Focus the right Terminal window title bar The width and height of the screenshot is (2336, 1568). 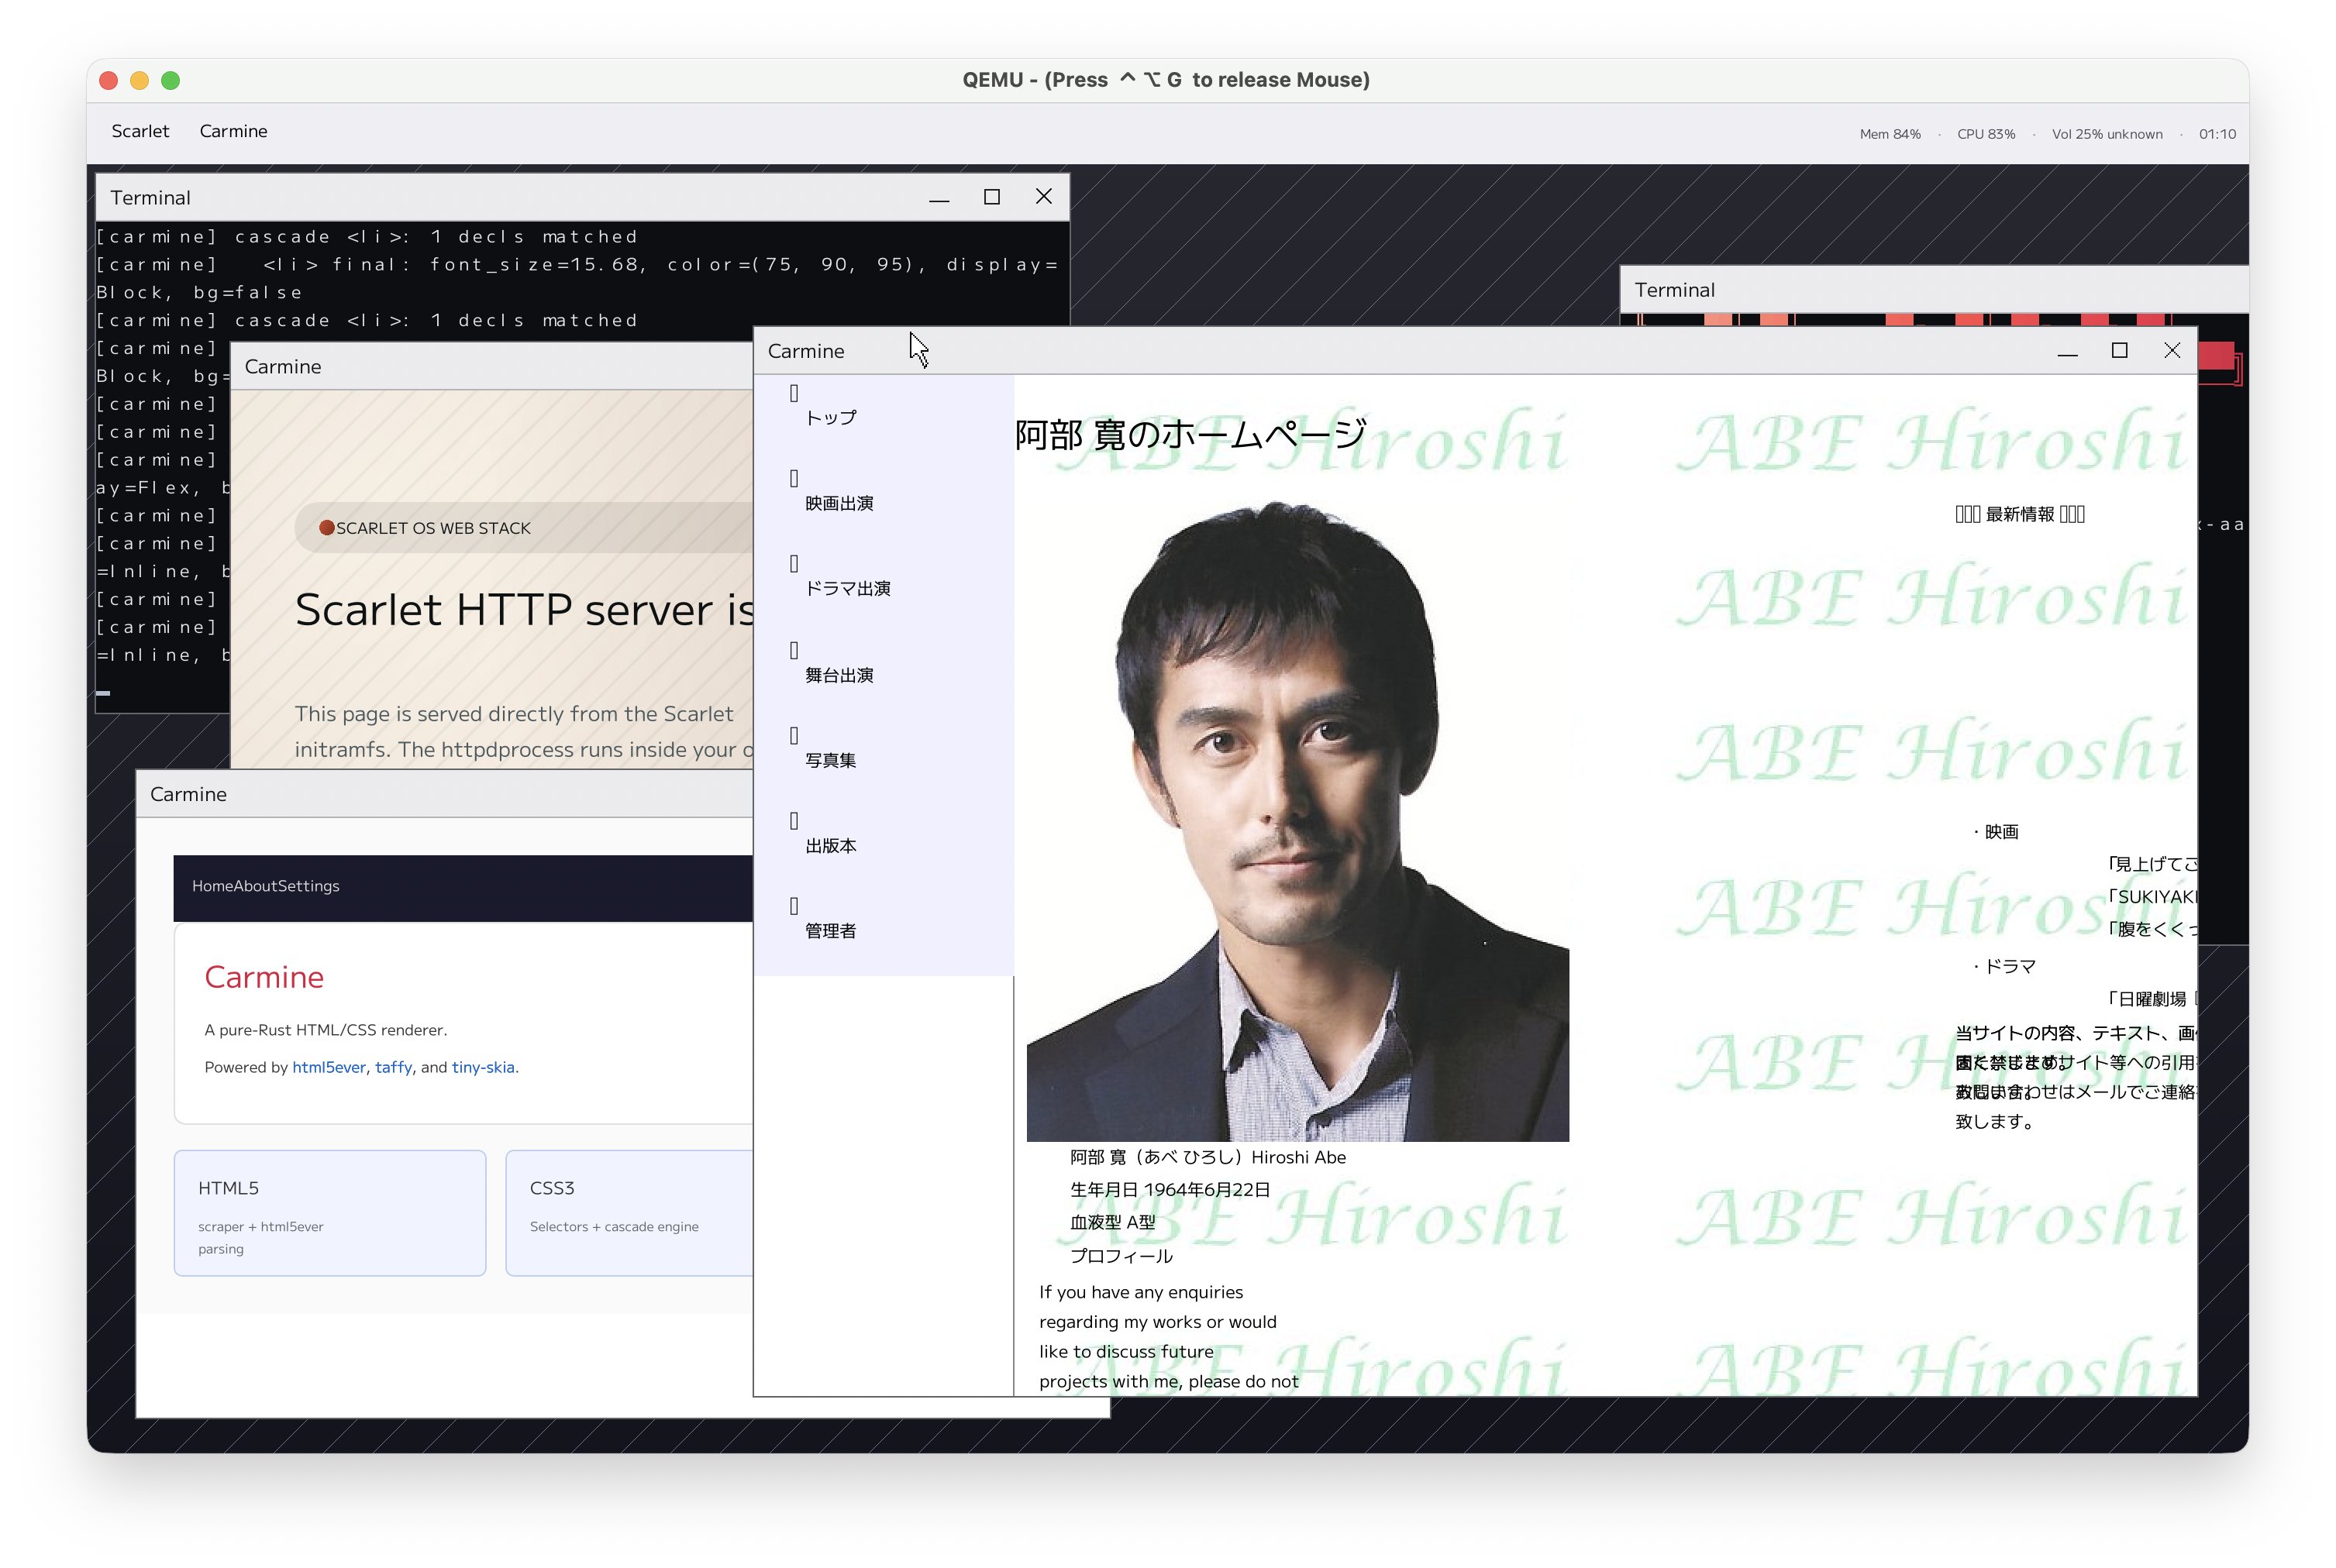1933,290
